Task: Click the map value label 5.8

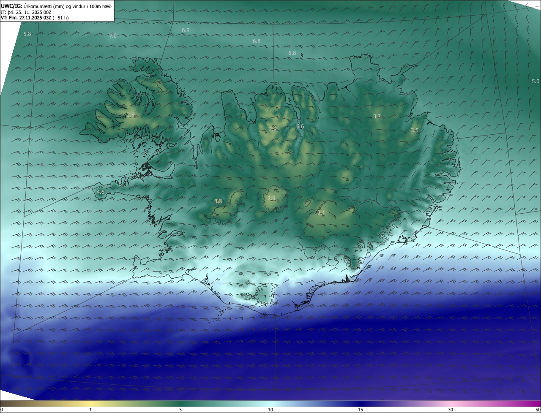Action: [x=27, y=34]
